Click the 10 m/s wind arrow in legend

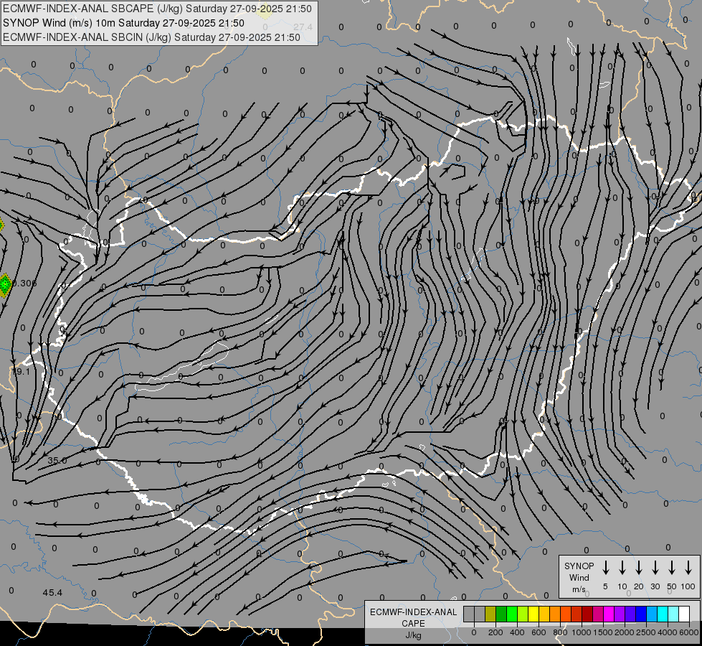pyautogui.click(x=622, y=568)
